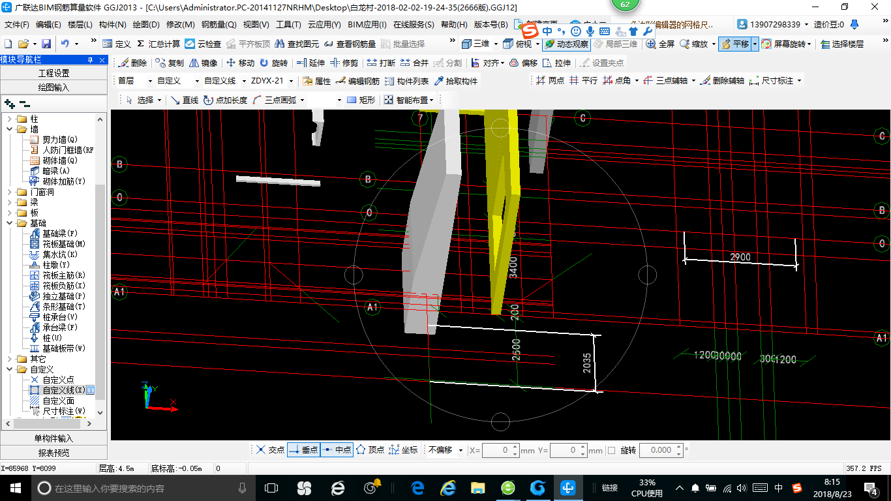891x501 pixels.
Task: Open the BIM应用(I) menu
Action: [x=367, y=25]
